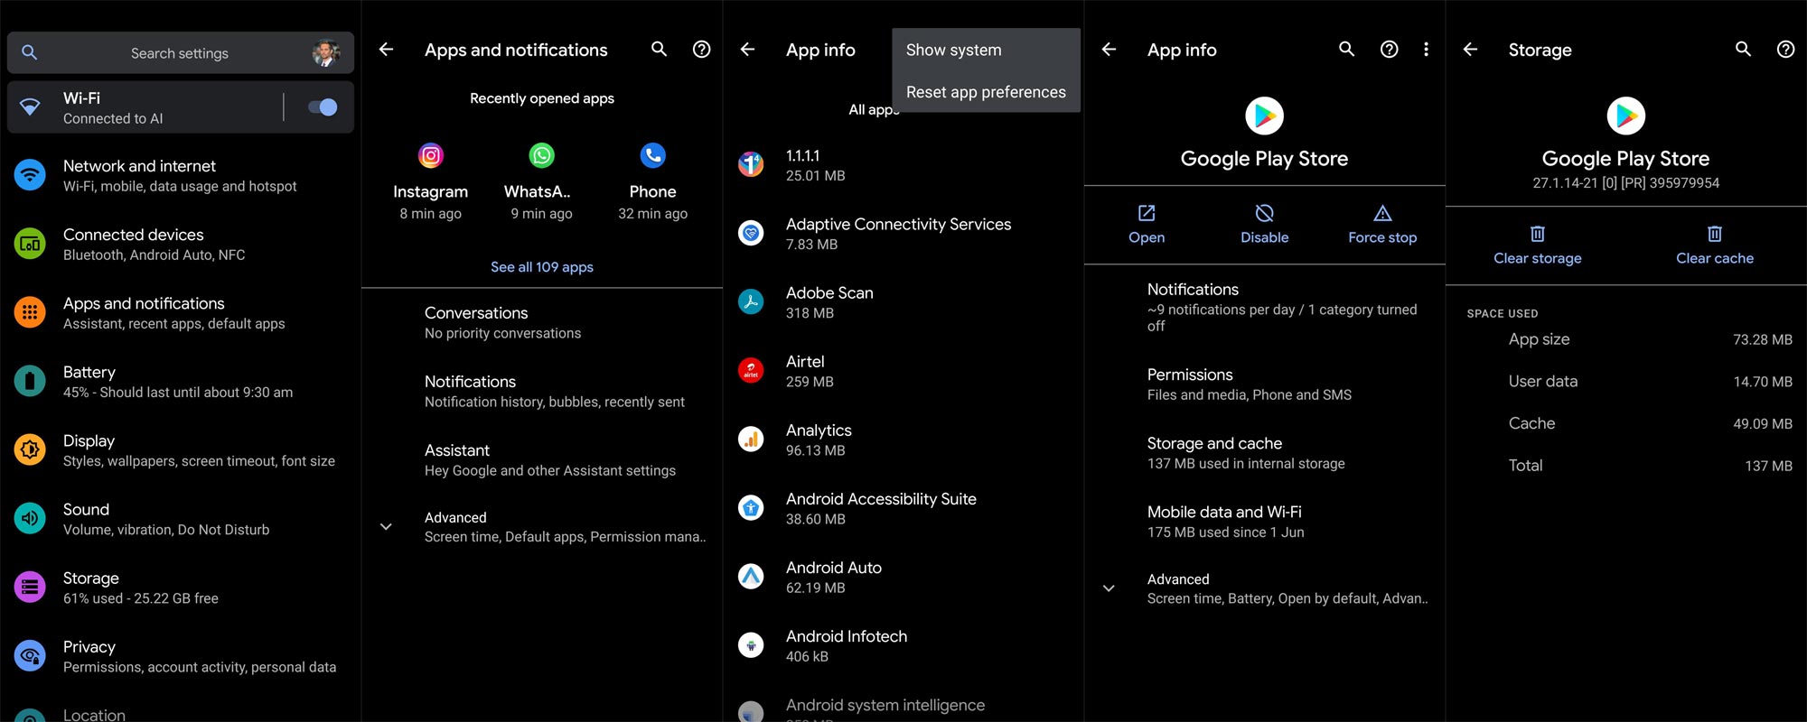Open the Network and internet icon
Screen dimensions: 1807x722
point(30,175)
